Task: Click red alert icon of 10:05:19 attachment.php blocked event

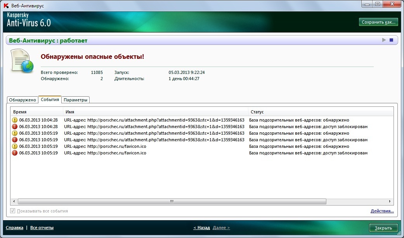Action: point(15,140)
